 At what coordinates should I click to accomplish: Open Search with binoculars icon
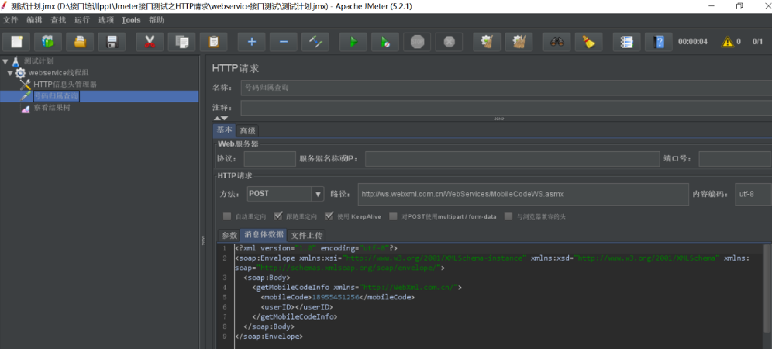click(556, 42)
